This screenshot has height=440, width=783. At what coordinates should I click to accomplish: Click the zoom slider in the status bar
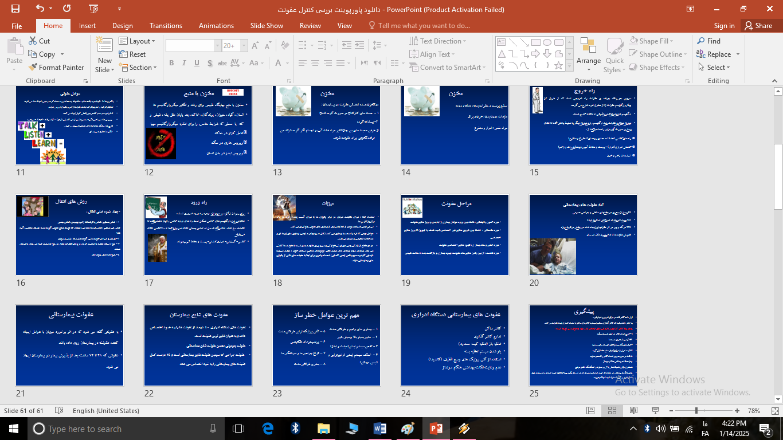point(696,411)
